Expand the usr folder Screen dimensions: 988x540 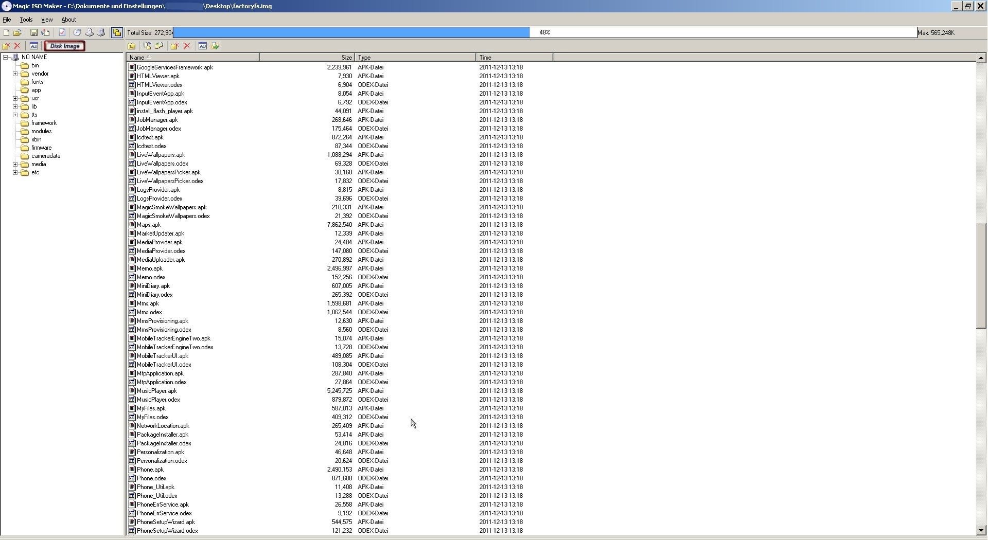coord(15,98)
